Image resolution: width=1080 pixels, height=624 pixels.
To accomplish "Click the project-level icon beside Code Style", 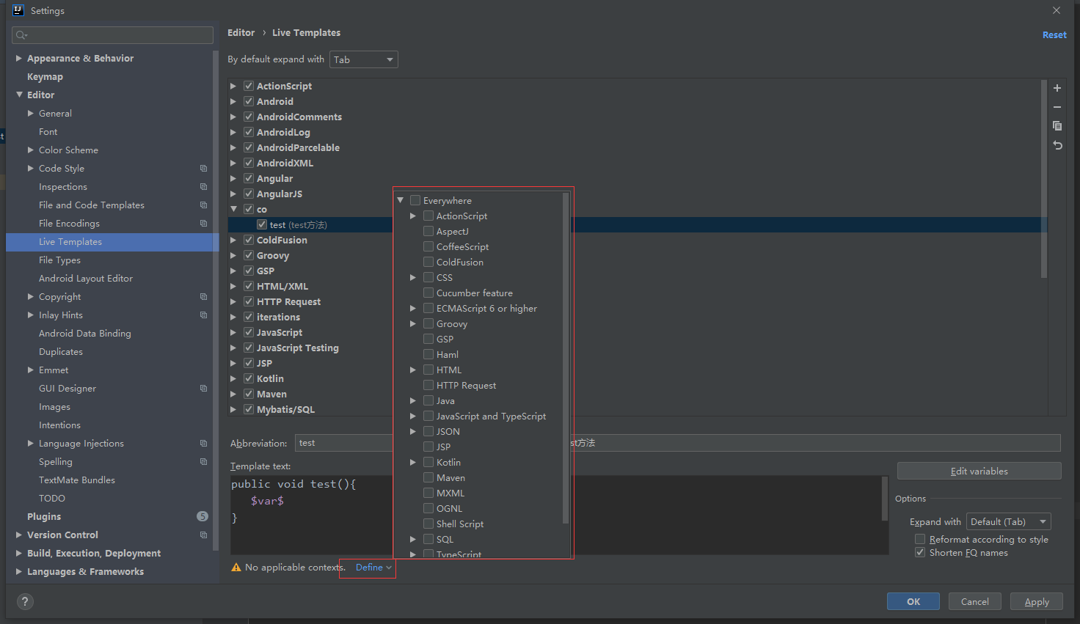I will click(x=203, y=169).
